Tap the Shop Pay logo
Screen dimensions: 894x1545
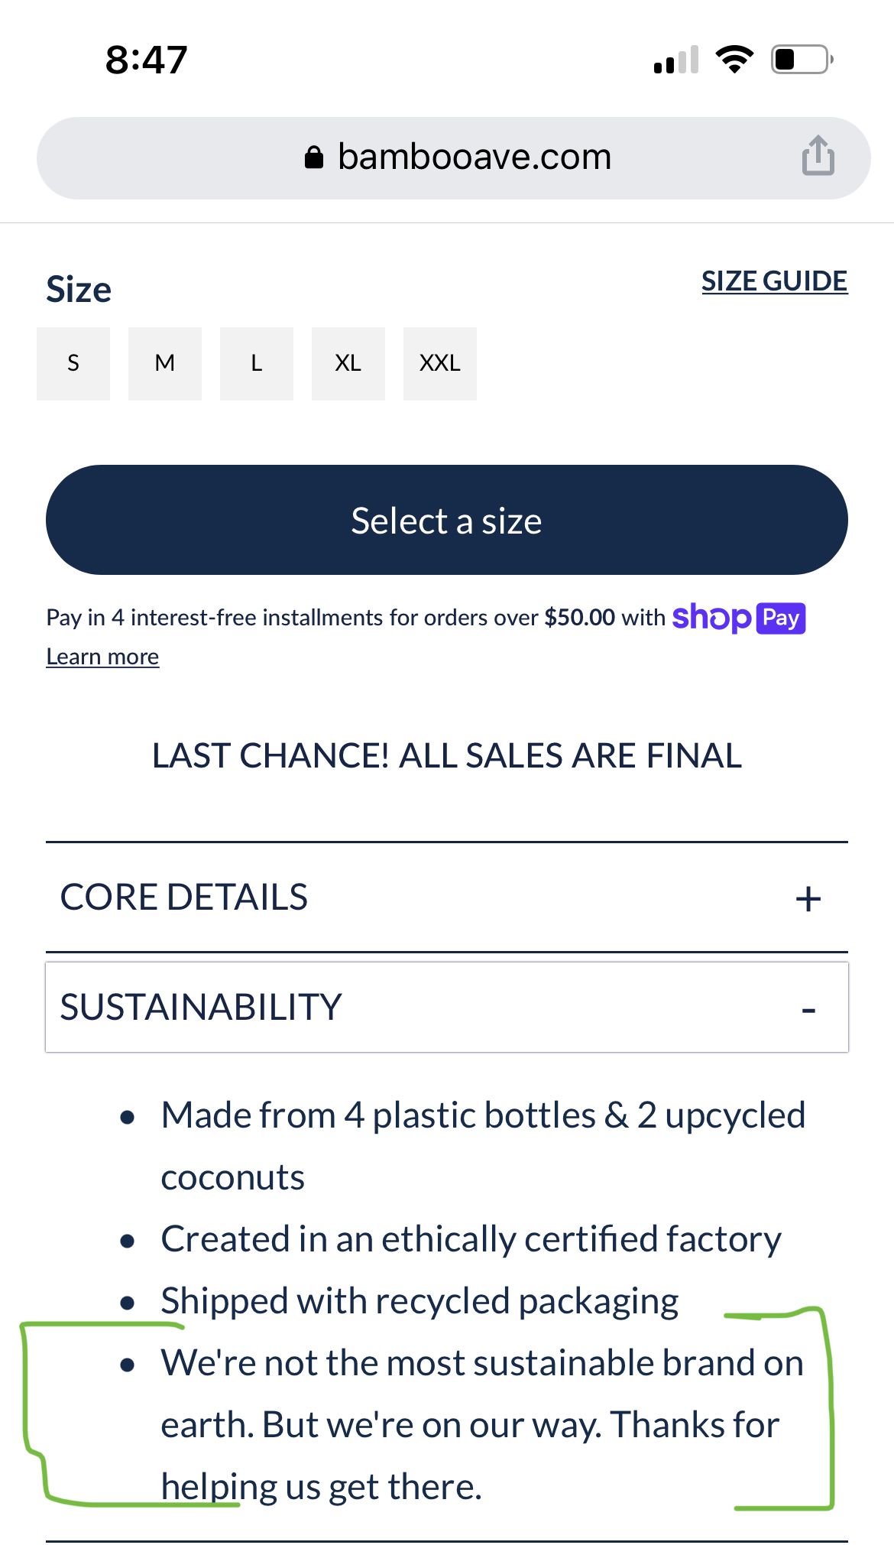click(x=738, y=618)
